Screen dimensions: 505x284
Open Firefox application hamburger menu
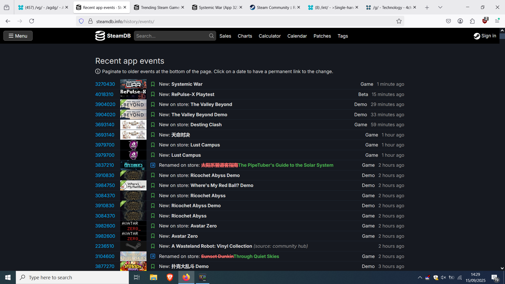point(497,21)
